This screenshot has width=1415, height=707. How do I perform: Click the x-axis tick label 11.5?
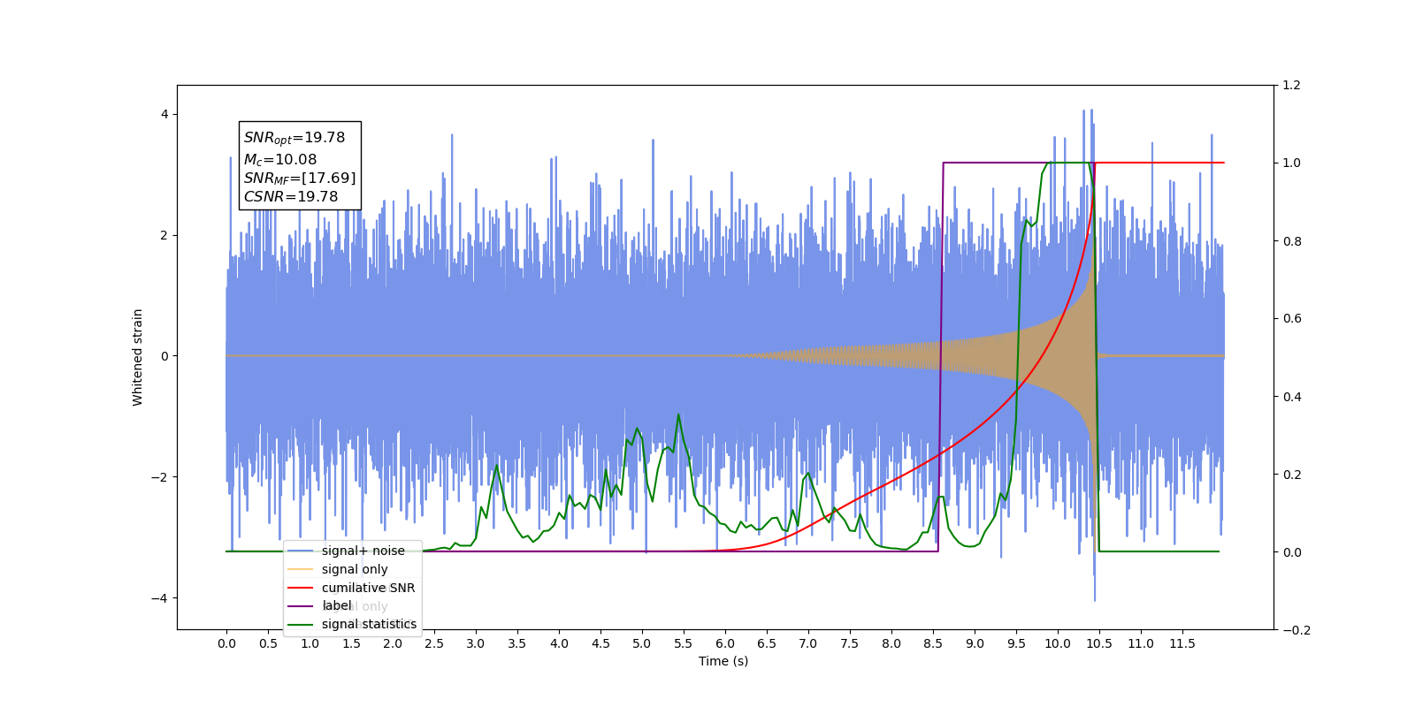pos(1182,643)
